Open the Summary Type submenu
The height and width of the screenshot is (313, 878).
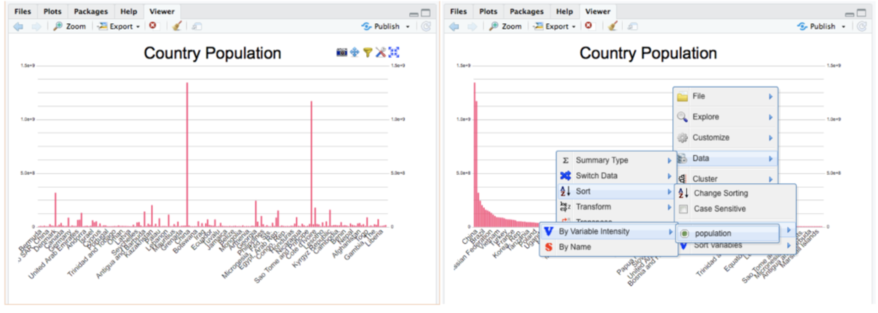point(616,160)
